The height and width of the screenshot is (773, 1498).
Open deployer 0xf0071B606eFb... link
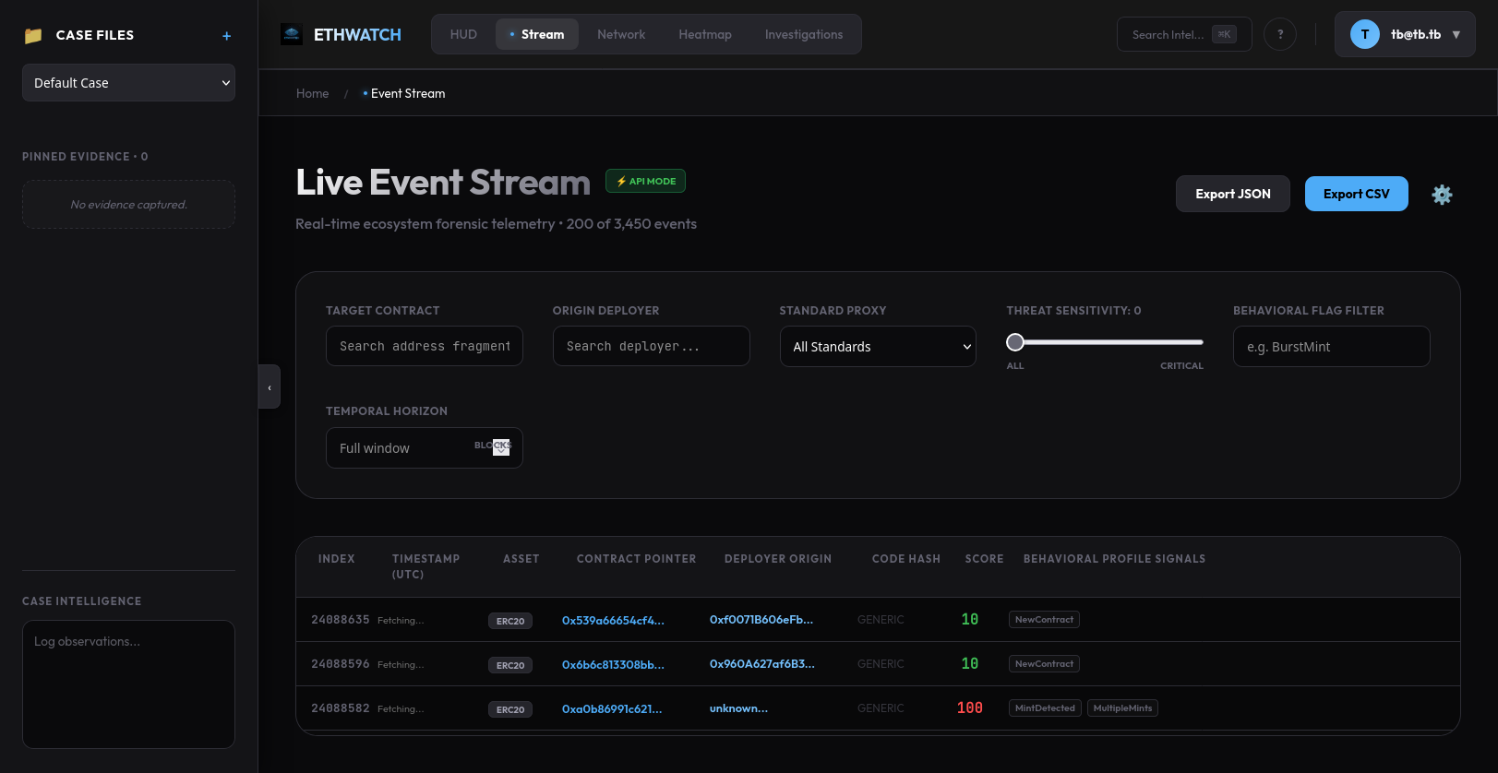tap(761, 620)
